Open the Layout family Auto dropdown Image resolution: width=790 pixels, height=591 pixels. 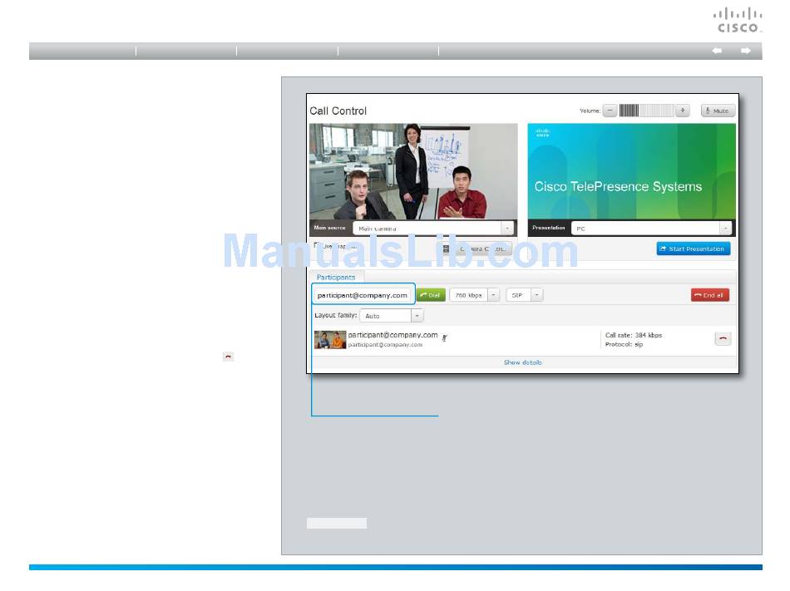(392, 316)
